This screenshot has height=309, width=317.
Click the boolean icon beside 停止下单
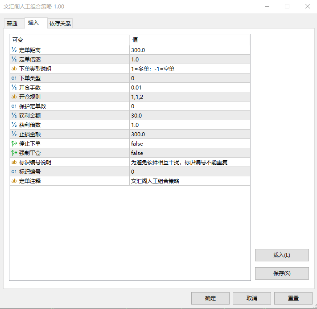point(14,144)
